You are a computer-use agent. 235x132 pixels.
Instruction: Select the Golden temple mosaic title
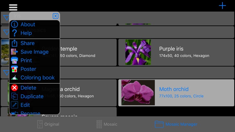pos(59,49)
